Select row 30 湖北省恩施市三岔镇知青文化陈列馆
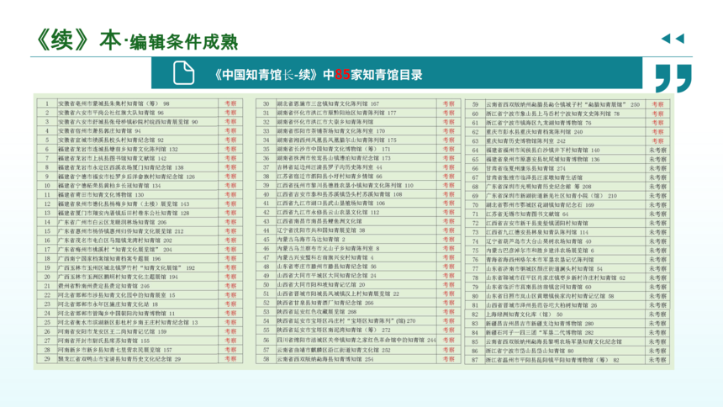723x407 pixels. point(358,103)
